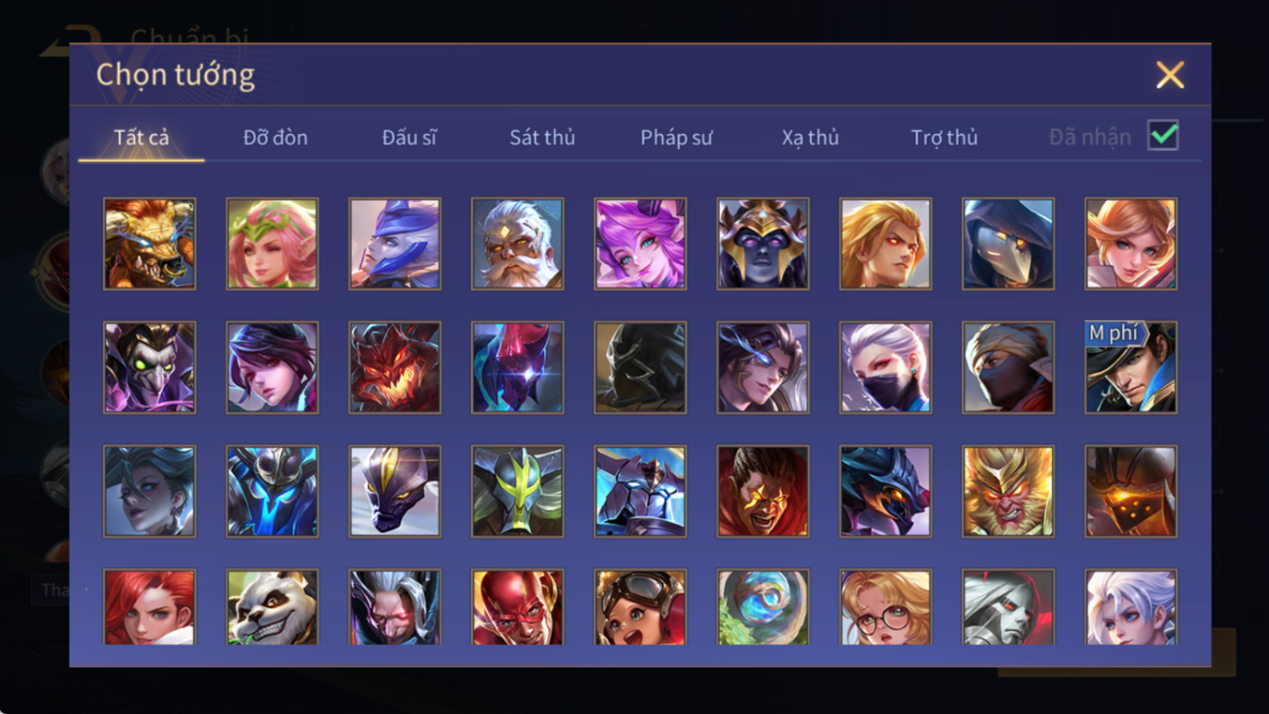Choose the pink-haired flower crown hero

[x=272, y=244]
